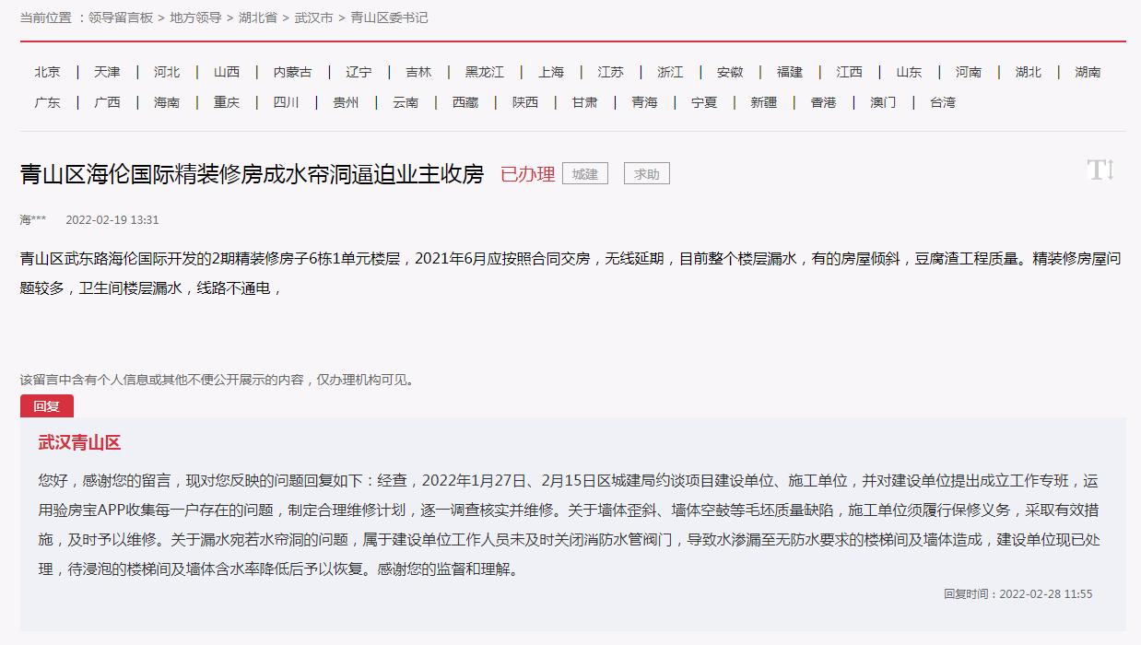Click the 青山区委书记 breadcrumb item
Viewport: 1141px width, 645px height.
(x=389, y=18)
